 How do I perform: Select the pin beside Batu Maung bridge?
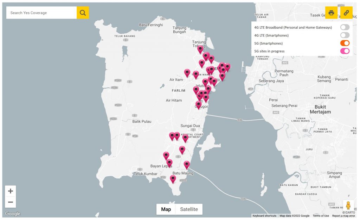pyautogui.click(x=187, y=164)
